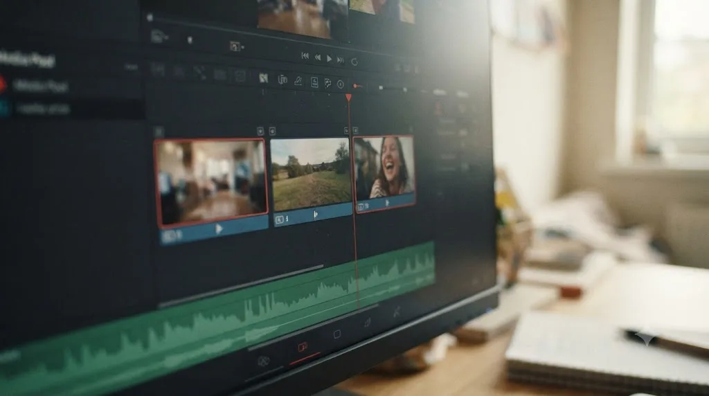Pick the pen-shaped edit tool icon
The image size is (709, 396).
[x=298, y=81]
